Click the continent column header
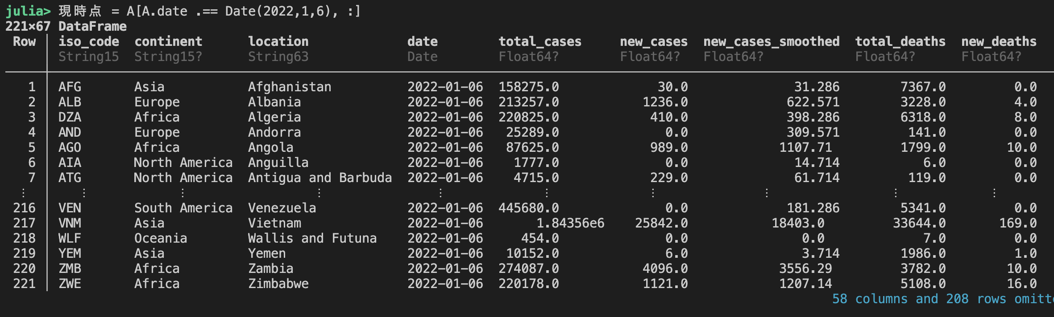Viewport: 1054px width, 317px height. pyautogui.click(x=168, y=41)
